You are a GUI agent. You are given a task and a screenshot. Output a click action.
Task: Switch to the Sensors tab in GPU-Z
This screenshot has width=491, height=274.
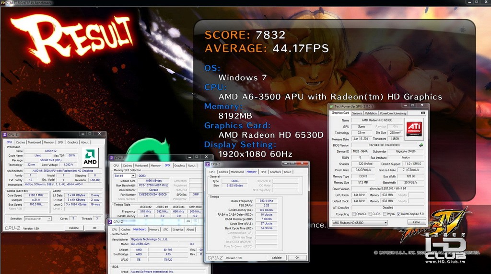[357, 113]
